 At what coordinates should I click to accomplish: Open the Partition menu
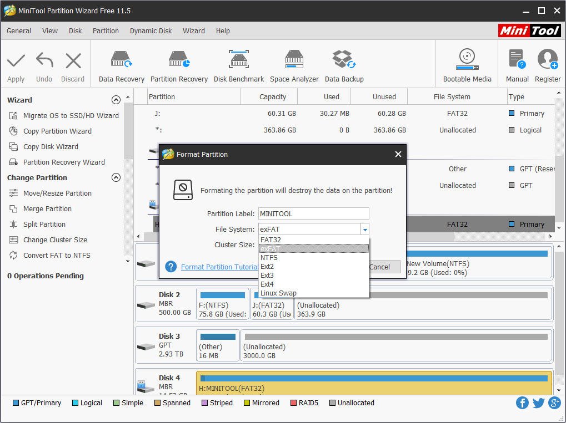(106, 31)
